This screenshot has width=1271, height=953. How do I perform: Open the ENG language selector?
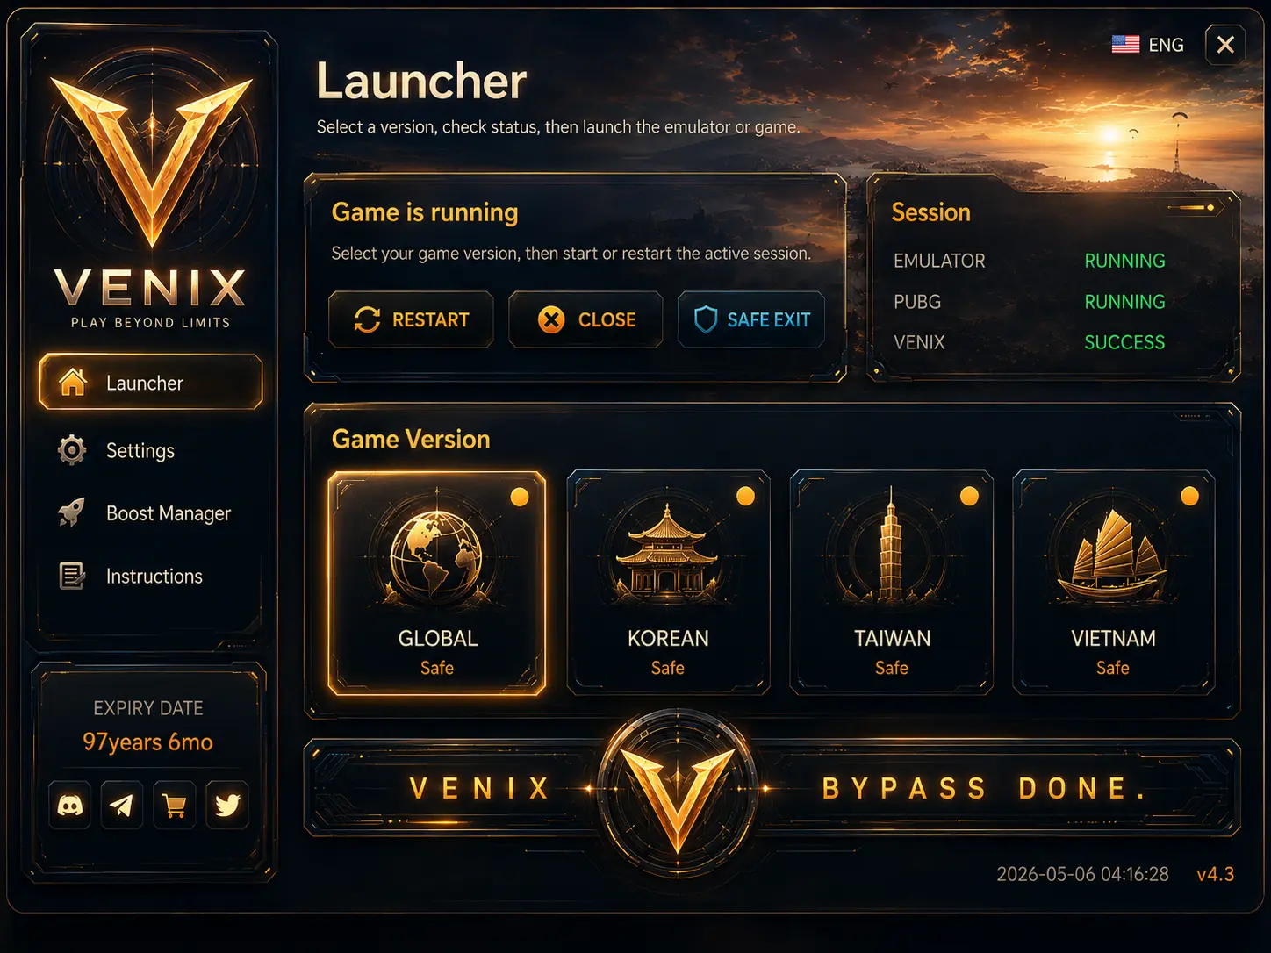pos(1148,44)
